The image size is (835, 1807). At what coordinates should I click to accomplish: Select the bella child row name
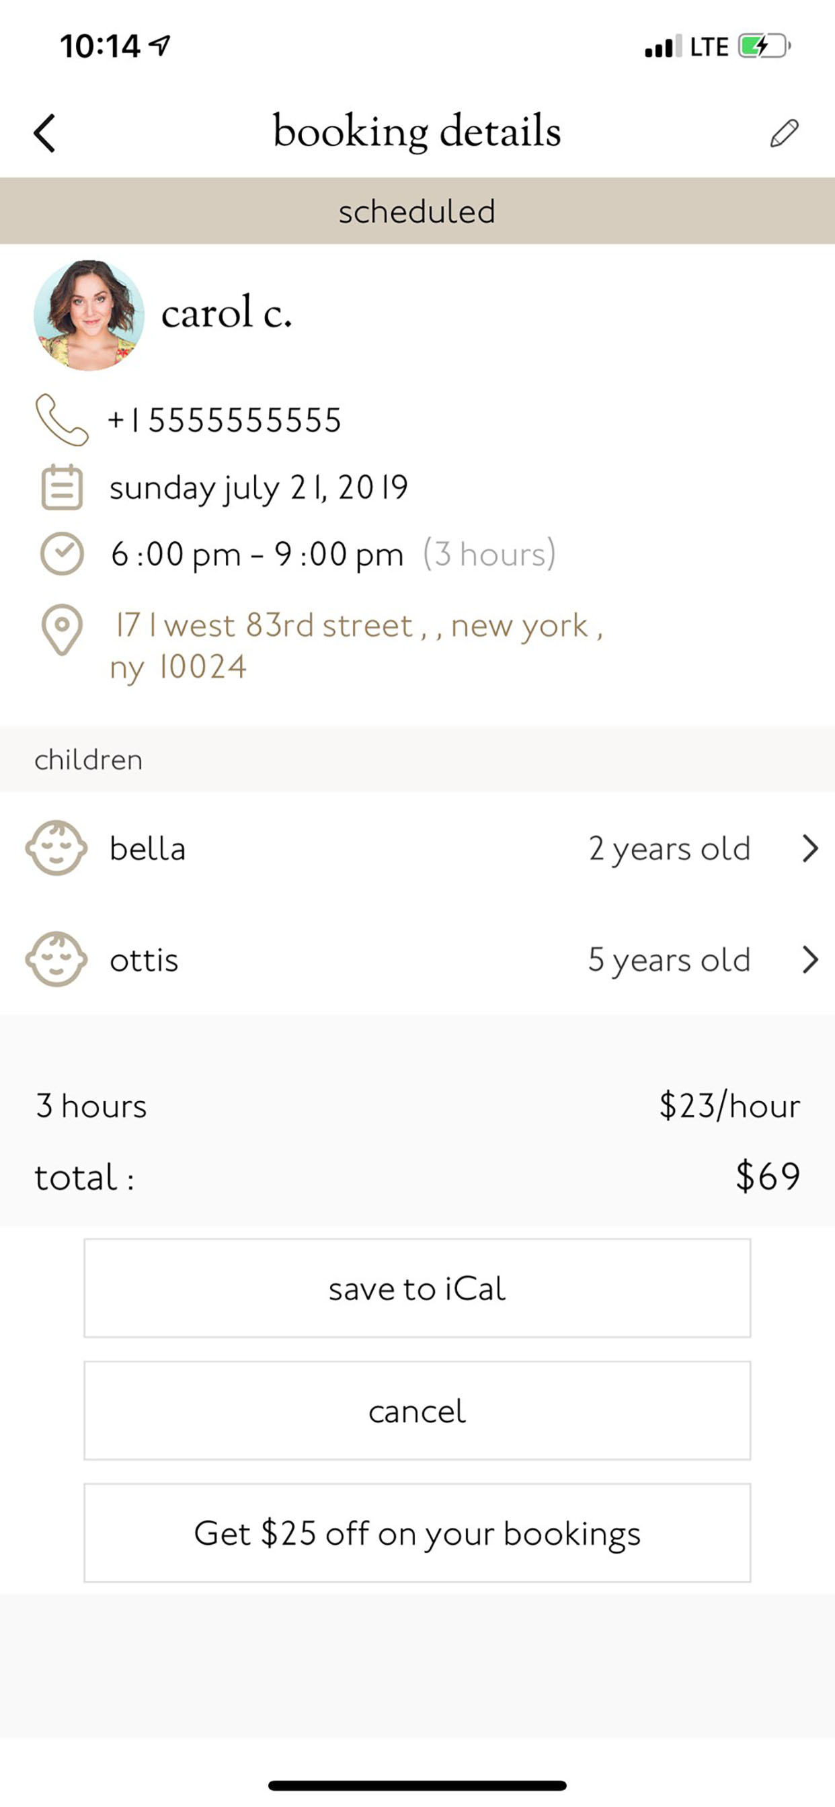pos(147,849)
